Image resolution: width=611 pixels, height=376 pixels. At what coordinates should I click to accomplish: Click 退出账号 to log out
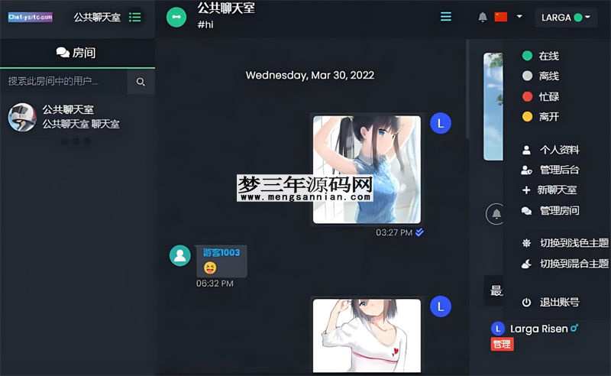tap(551, 302)
